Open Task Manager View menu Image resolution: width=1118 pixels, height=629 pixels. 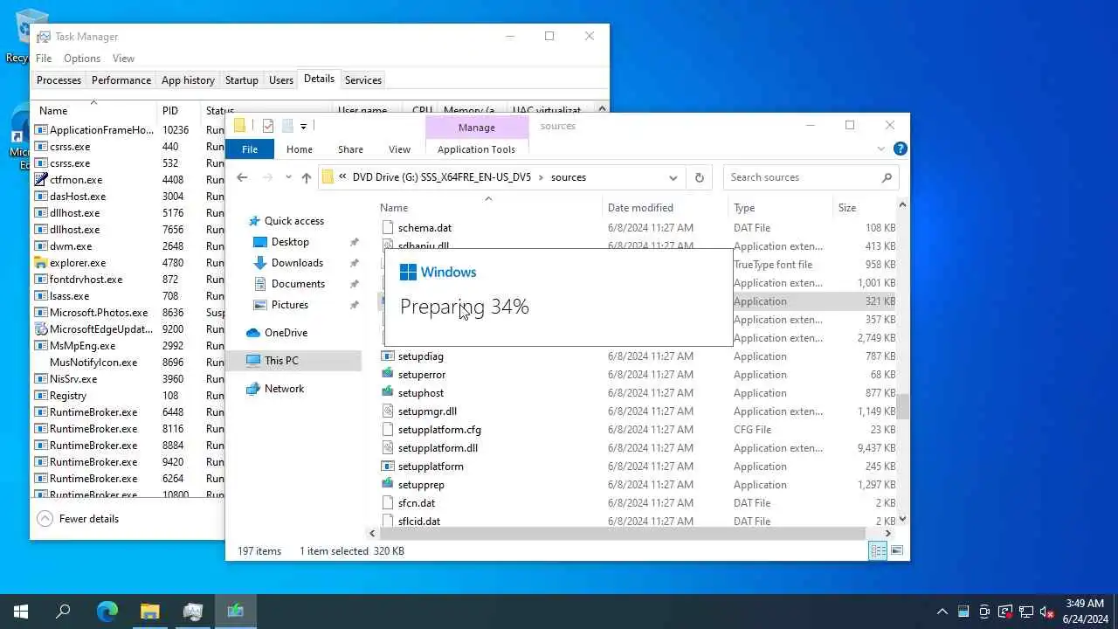pyautogui.click(x=123, y=59)
